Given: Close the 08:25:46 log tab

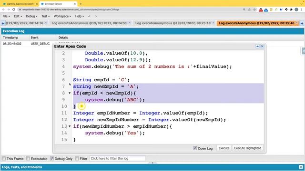Looking at the screenshot, I should pos(296,23).
